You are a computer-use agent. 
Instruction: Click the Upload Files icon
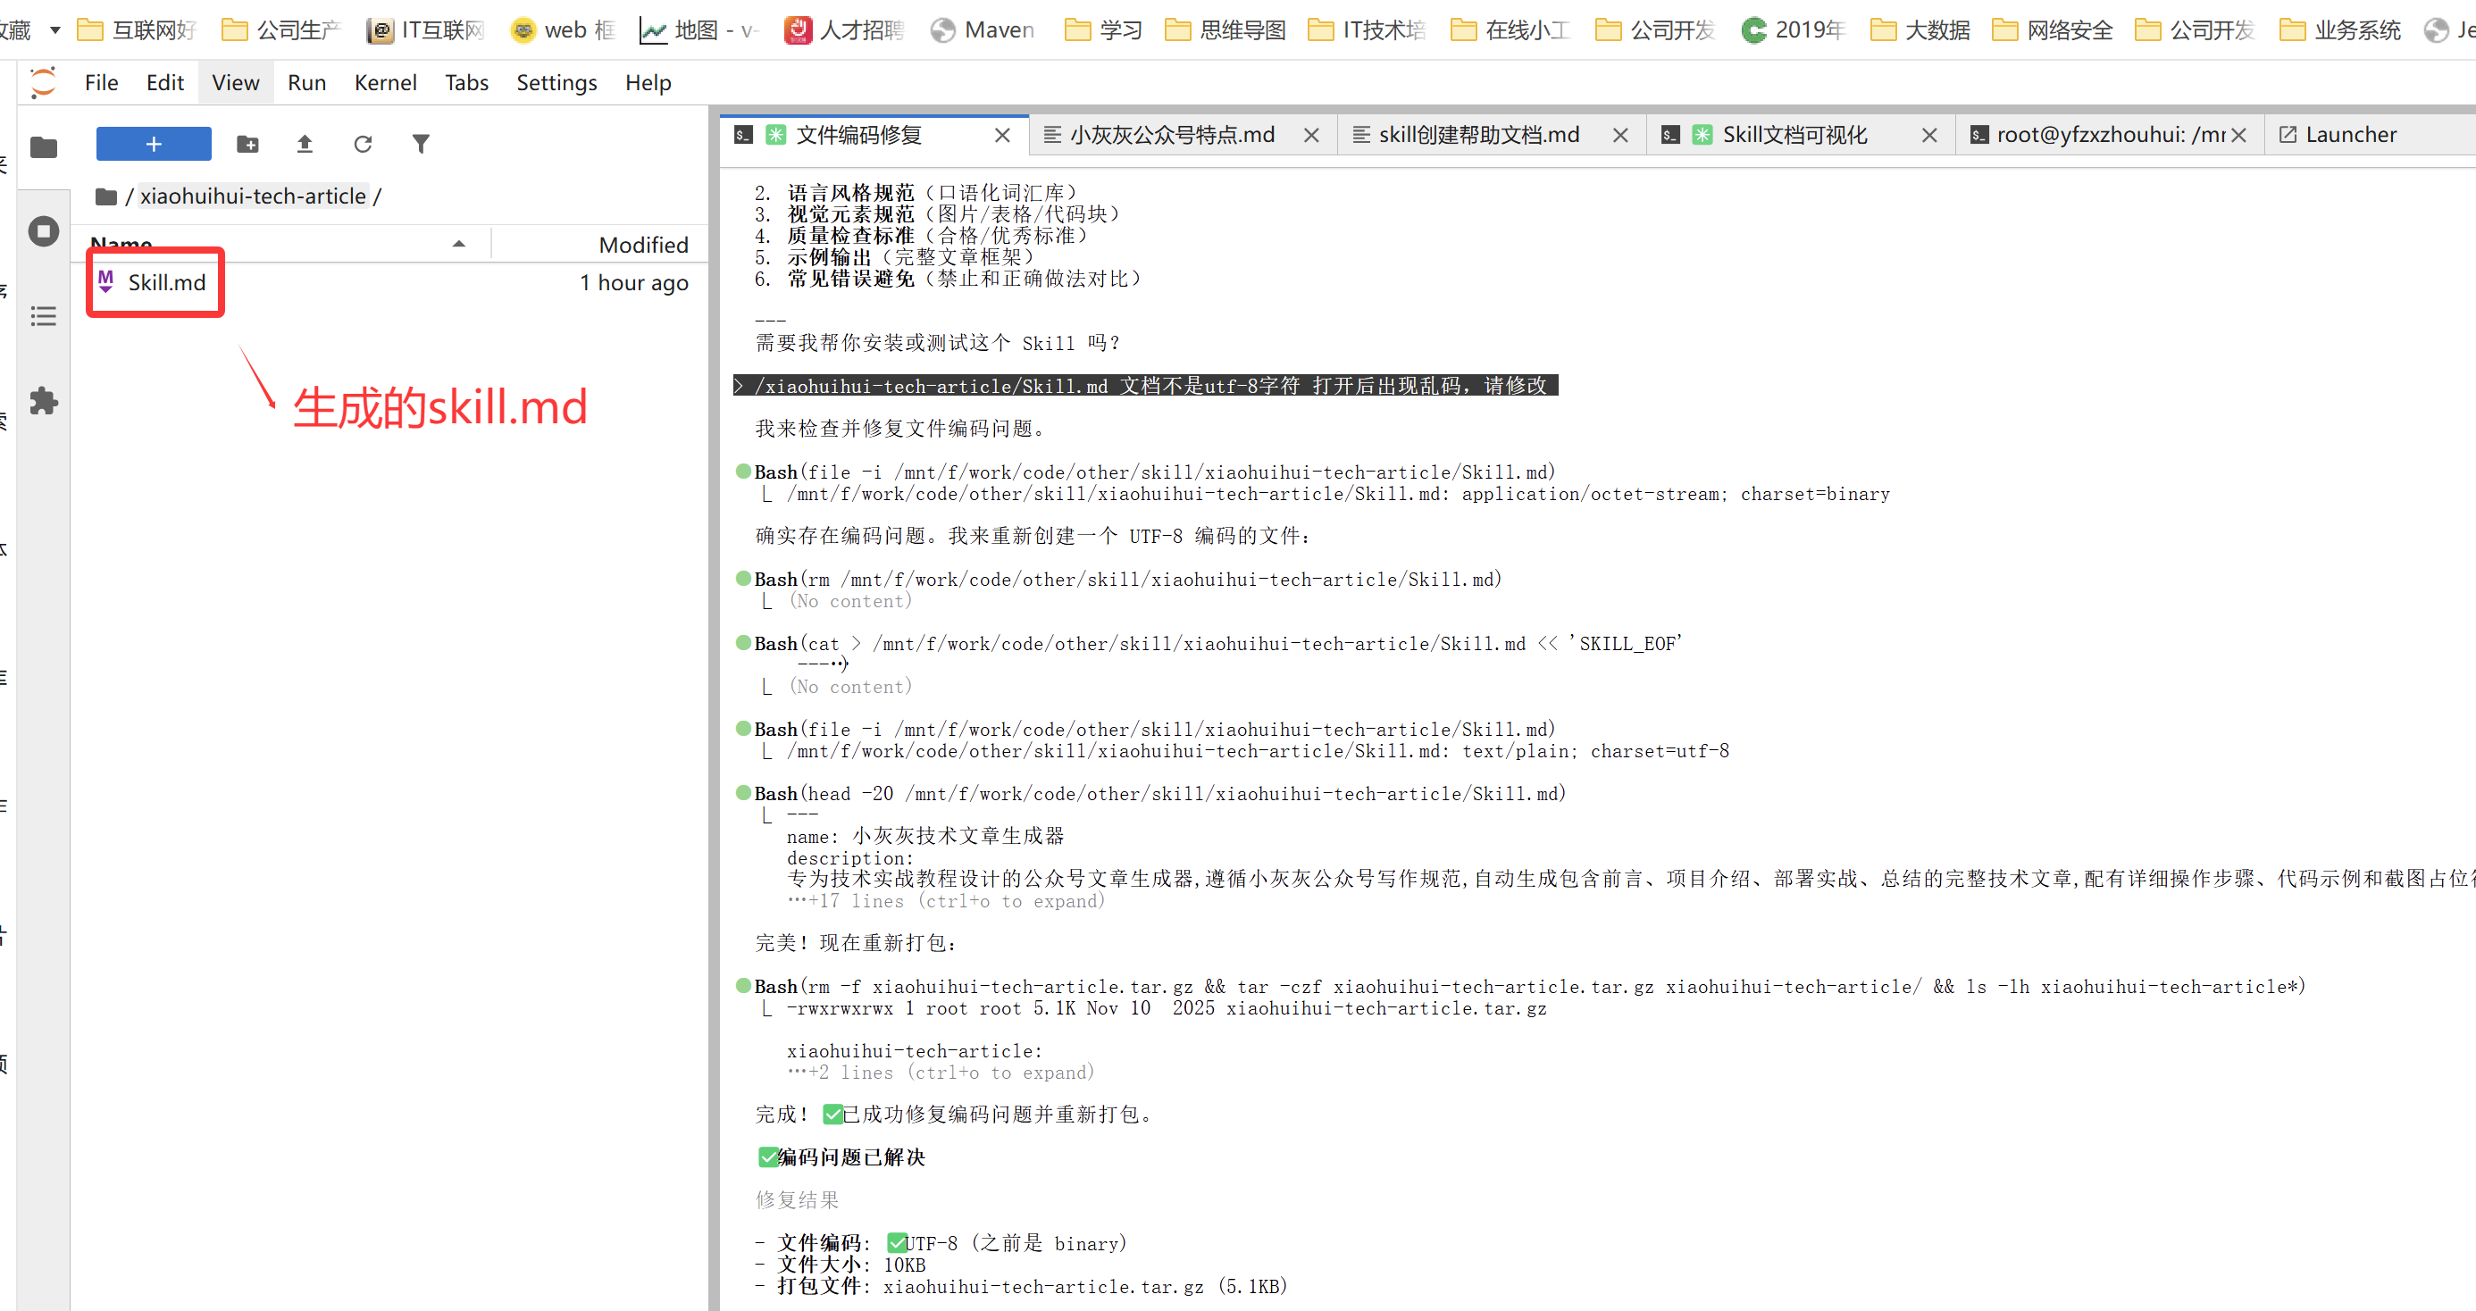305,144
